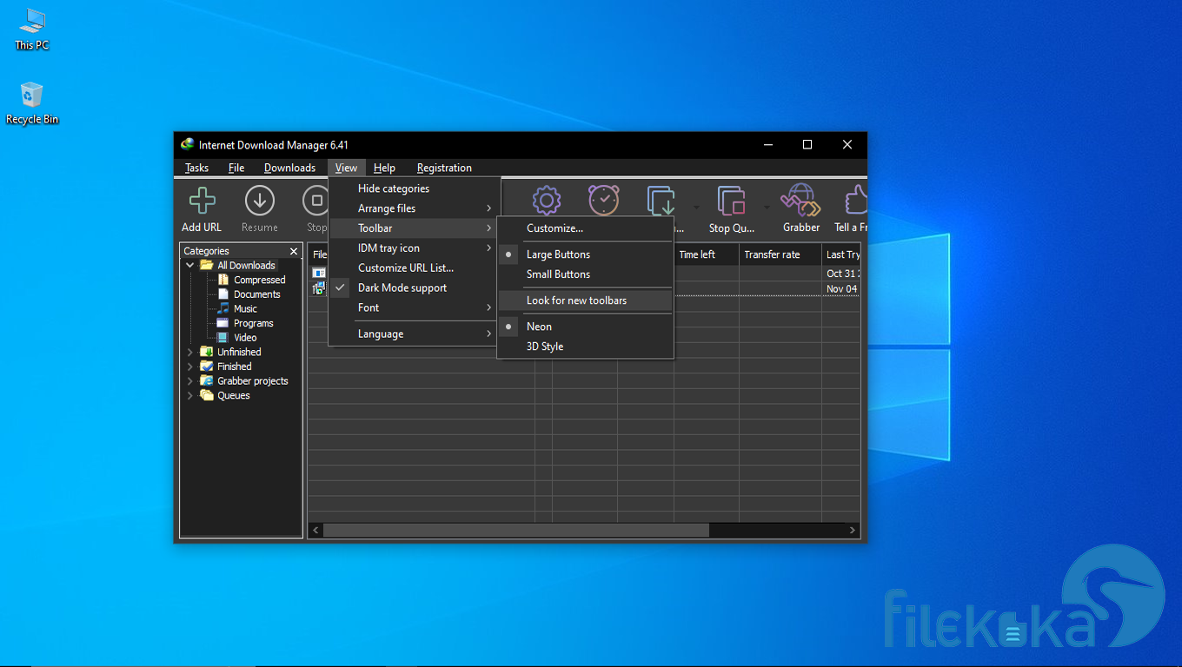Click the Toolbar menu entry
This screenshot has width=1182, height=667.
click(414, 228)
